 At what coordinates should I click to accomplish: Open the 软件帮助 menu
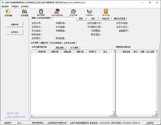tap(25, 6)
